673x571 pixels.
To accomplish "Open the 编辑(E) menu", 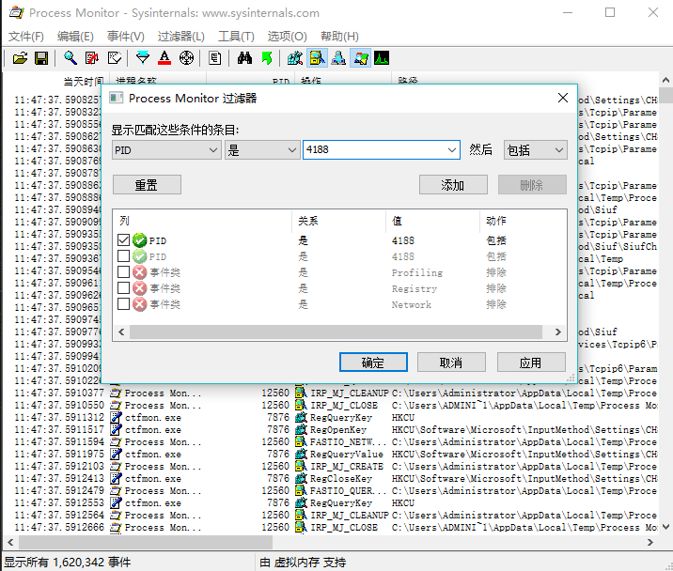I will [x=75, y=37].
